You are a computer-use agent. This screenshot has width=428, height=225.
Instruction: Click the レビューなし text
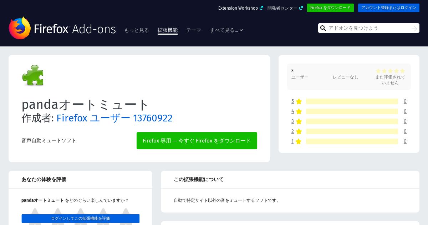click(x=345, y=77)
